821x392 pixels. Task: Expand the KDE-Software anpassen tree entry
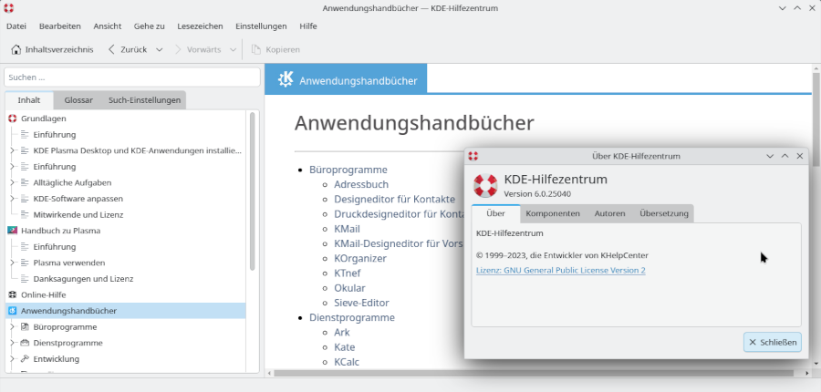tap(12, 199)
